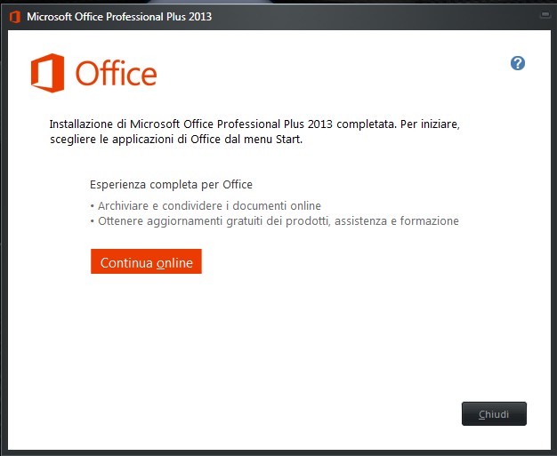The image size is (557, 456).
Task: Click the "scegliere le applicazioni di Office" line
Action: click(x=176, y=139)
